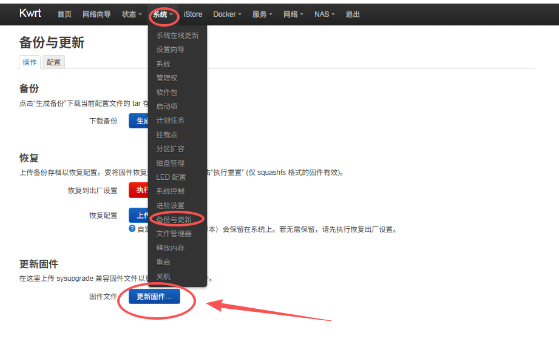Click the 更新固件 button
Viewport: 559px width, 353px height.
coord(155,297)
